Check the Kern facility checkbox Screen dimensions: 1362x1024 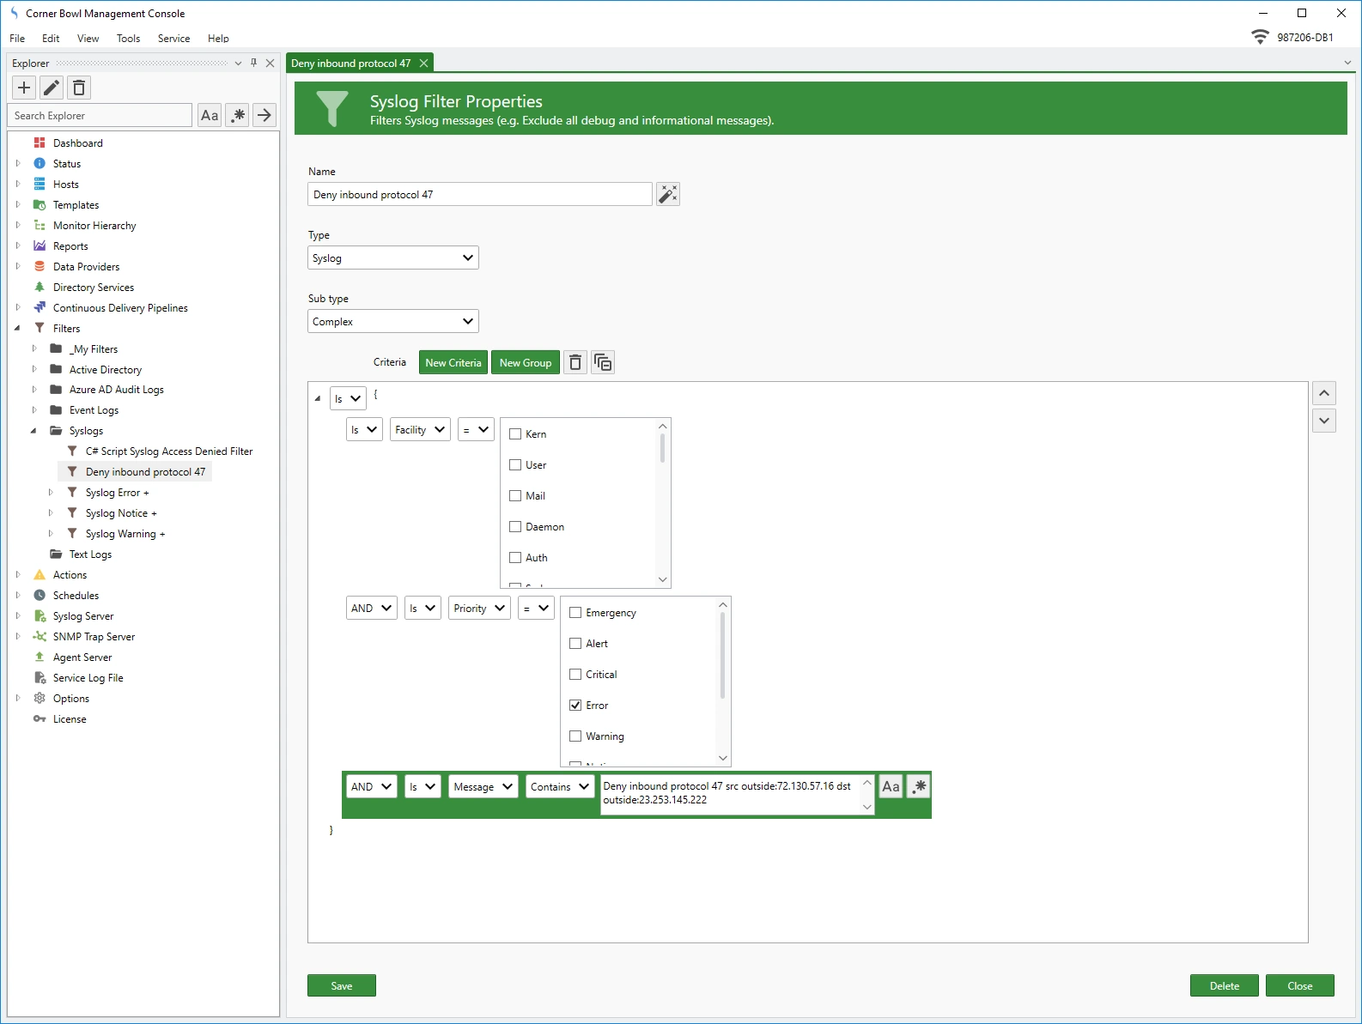515,434
